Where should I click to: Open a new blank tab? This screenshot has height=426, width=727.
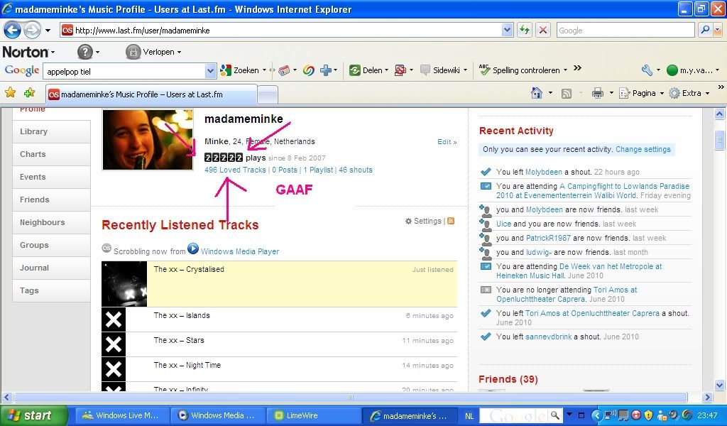[x=268, y=95]
